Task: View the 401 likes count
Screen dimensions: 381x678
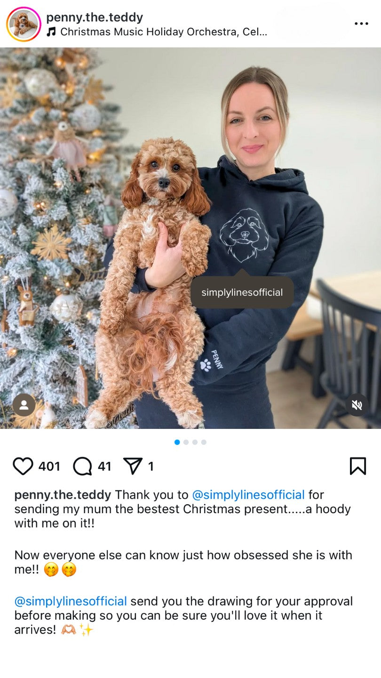Action: (49, 467)
